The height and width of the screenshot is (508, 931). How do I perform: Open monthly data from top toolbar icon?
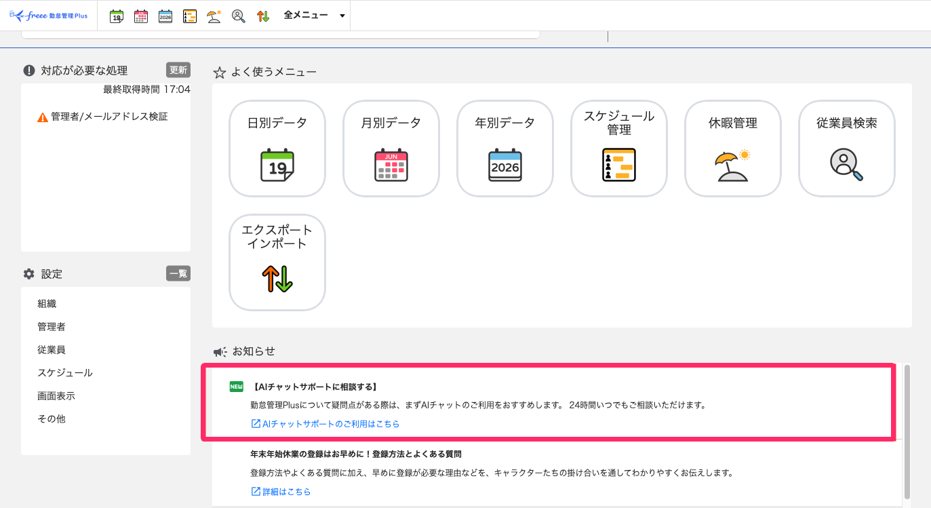[141, 16]
